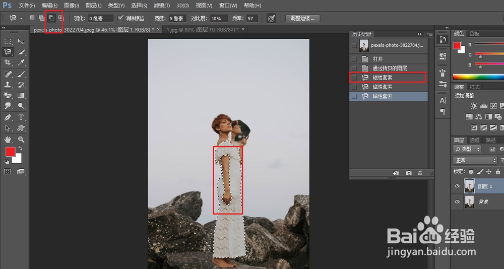Image resolution: width=504 pixels, height=269 pixels.
Task: Select the Gradient tool
Action: click(21, 95)
